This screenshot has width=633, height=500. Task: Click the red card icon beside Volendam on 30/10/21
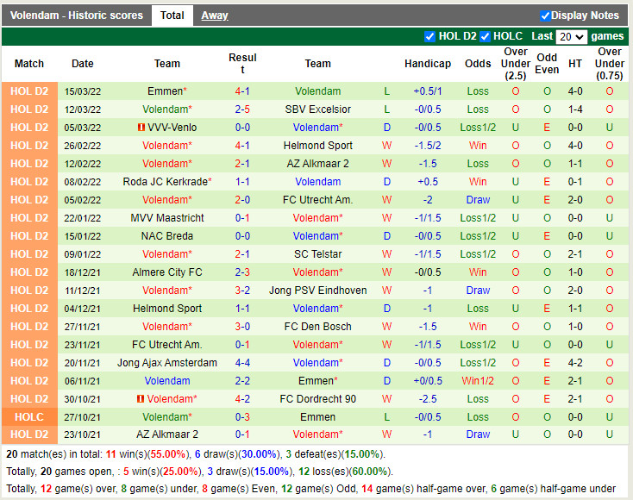[141, 399]
